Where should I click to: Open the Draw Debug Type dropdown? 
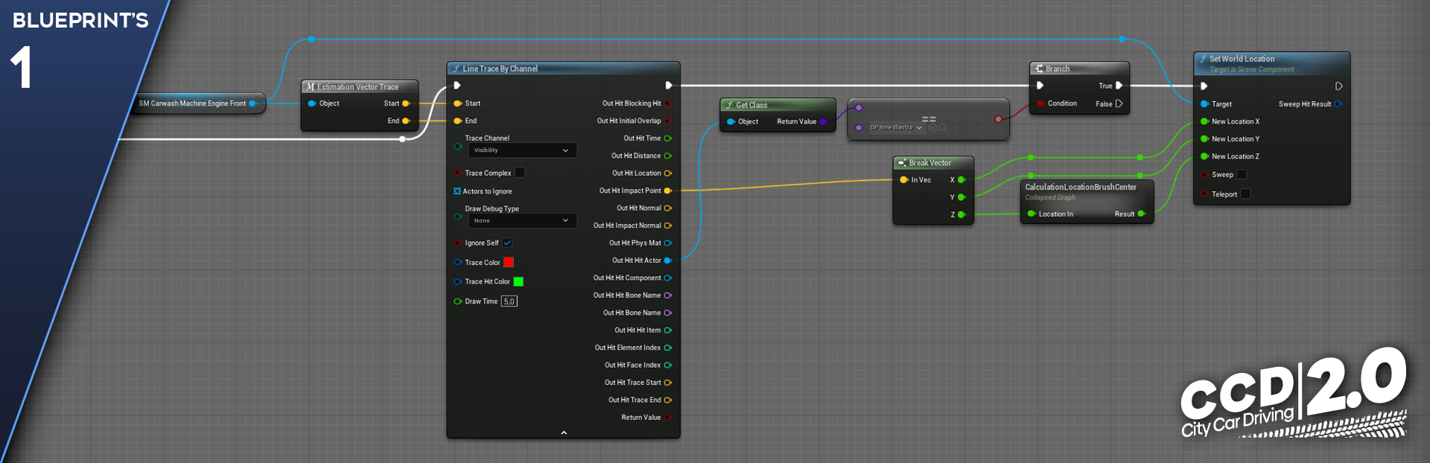521,220
